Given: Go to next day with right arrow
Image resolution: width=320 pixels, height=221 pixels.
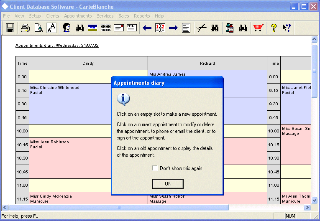Looking at the screenshot, I should tap(173, 28).
